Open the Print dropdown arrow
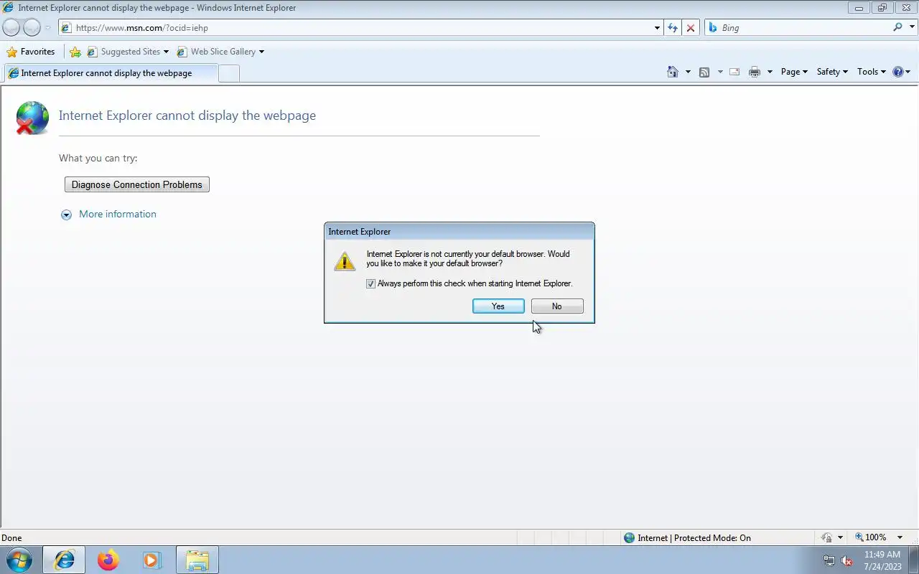 [770, 72]
